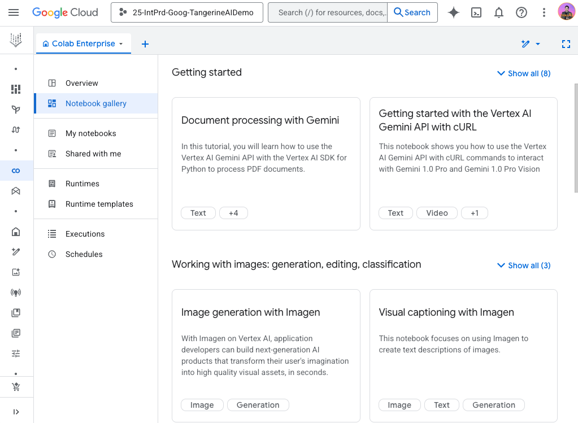Open the house-shaped icon in left rail
Viewport: 578px width, 423px height.
[16, 232]
